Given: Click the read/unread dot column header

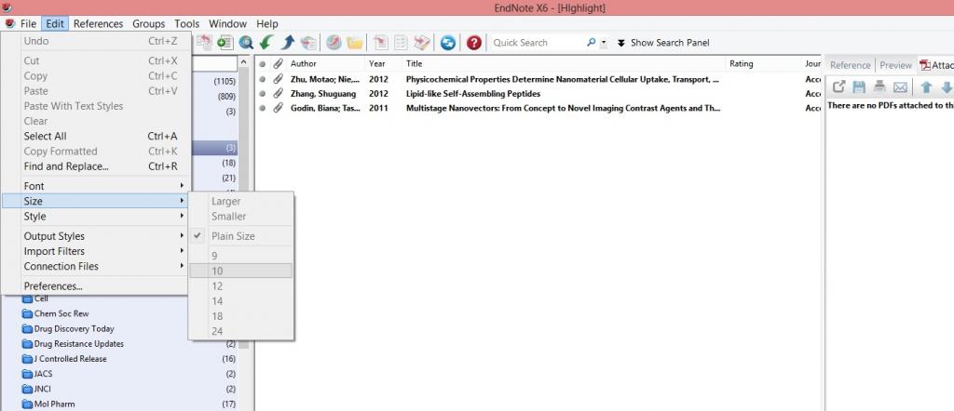Looking at the screenshot, I should point(262,63).
